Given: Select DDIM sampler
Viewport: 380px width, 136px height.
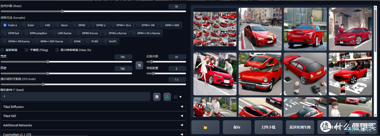Looking at the screenshot, I should 75,41.
